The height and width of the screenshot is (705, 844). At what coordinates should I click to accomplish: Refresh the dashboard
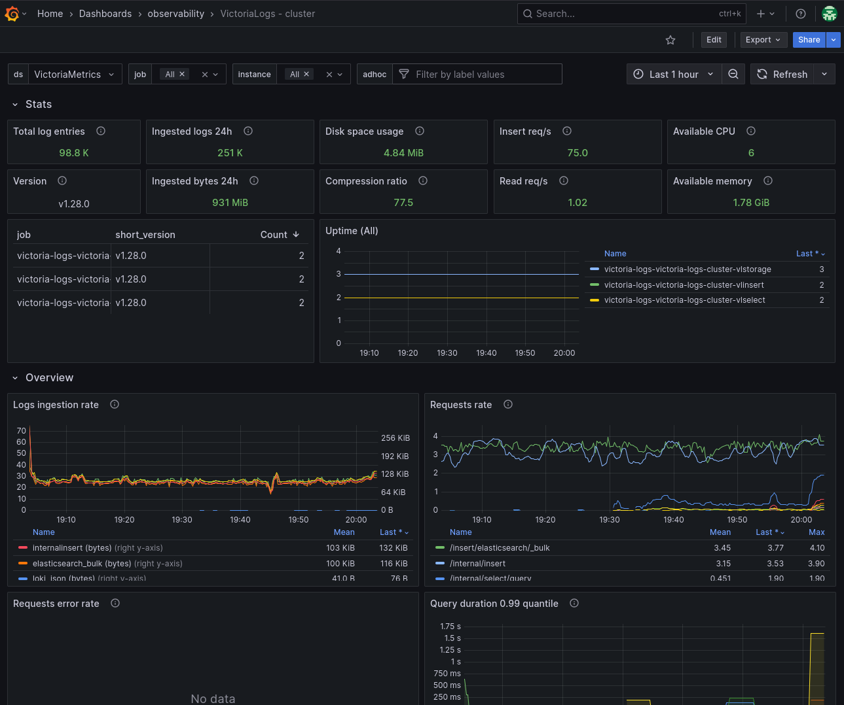(782, 74)
